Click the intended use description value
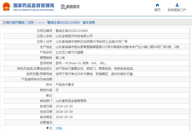 click(x=95, y=74)
